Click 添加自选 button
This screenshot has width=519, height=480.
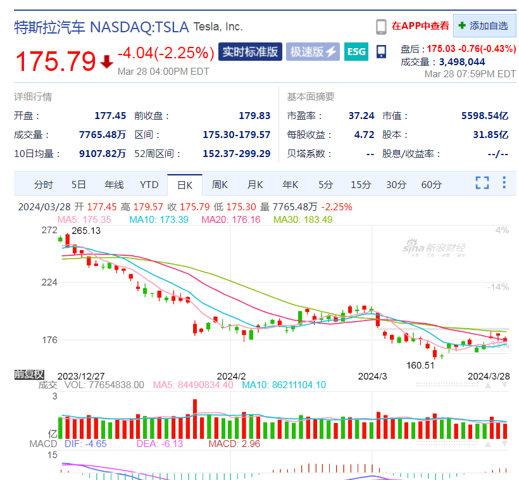point(484,25)
